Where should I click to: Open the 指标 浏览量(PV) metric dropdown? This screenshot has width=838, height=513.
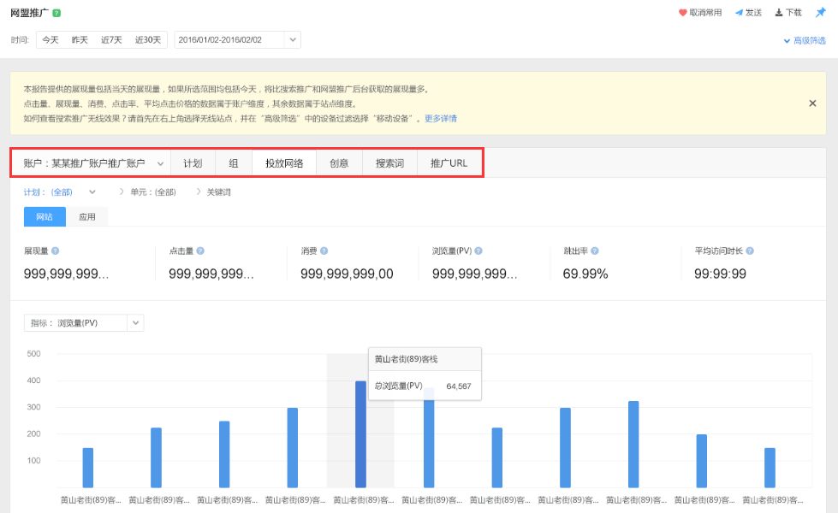tap(135, 323)
